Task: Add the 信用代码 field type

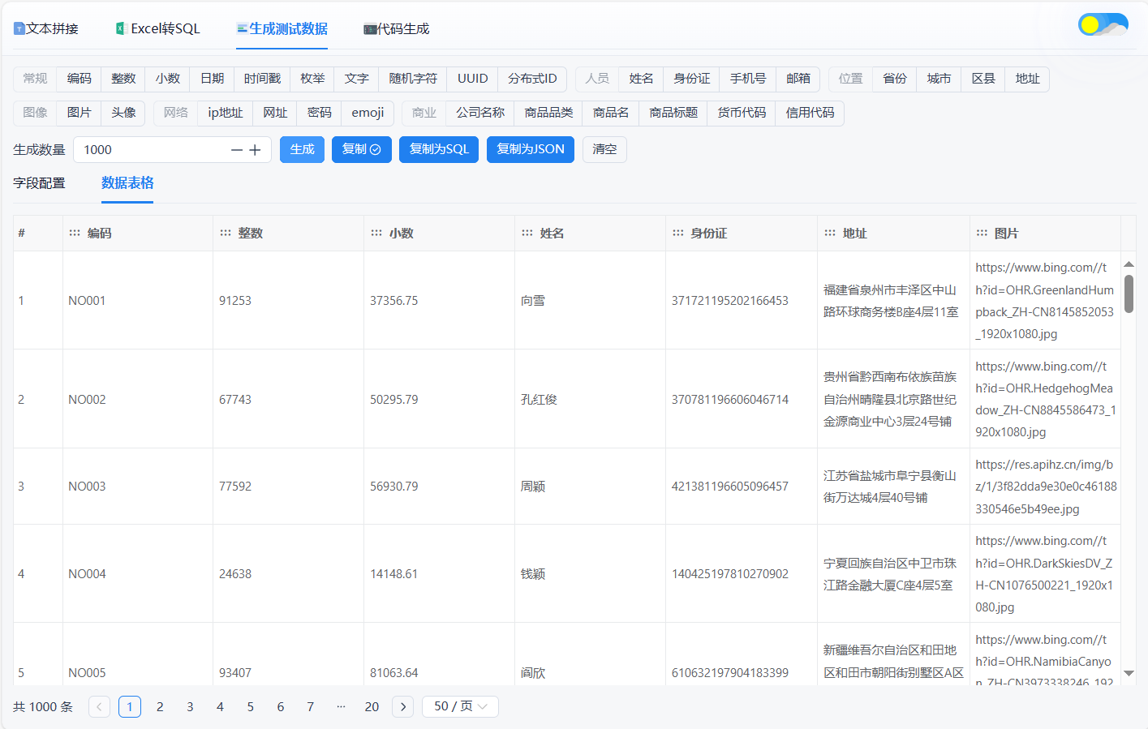Action: point(810,113)
